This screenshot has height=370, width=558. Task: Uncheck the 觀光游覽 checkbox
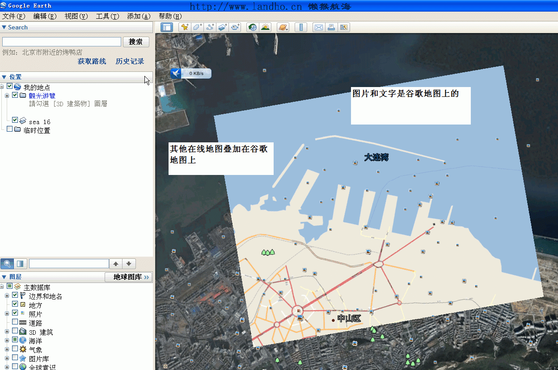(15, 95)
